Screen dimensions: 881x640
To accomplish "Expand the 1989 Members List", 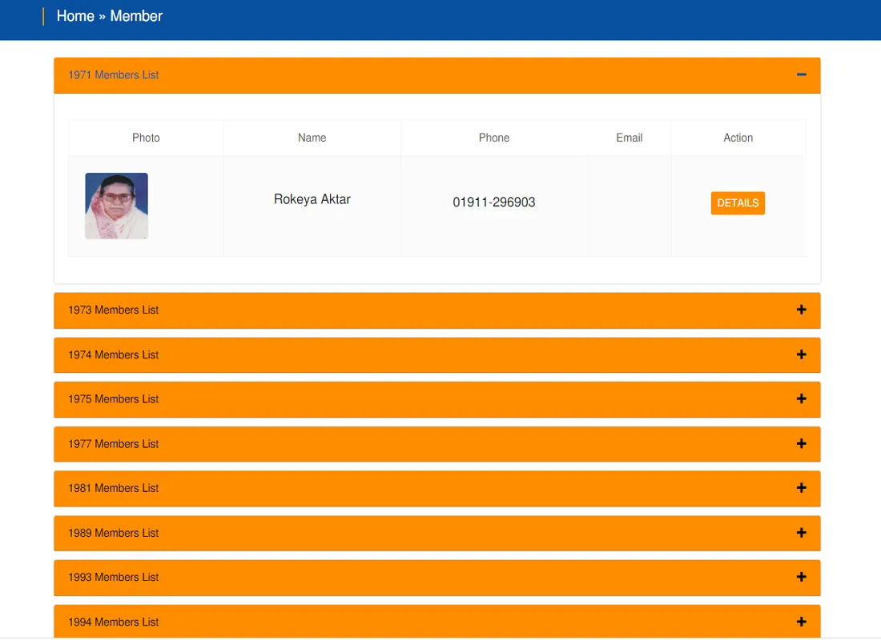I will tap(437, 533).
